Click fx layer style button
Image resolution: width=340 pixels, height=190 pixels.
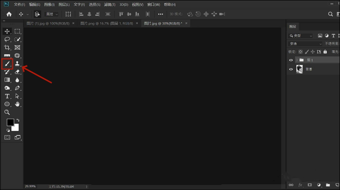coord(300,185)
